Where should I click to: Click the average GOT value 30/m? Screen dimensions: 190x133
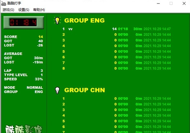point(38,58)
